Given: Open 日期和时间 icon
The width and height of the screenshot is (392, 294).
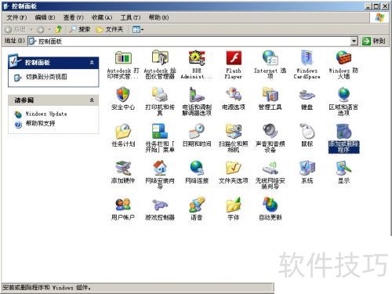Looking at the screenshot, I should (197, 131).
